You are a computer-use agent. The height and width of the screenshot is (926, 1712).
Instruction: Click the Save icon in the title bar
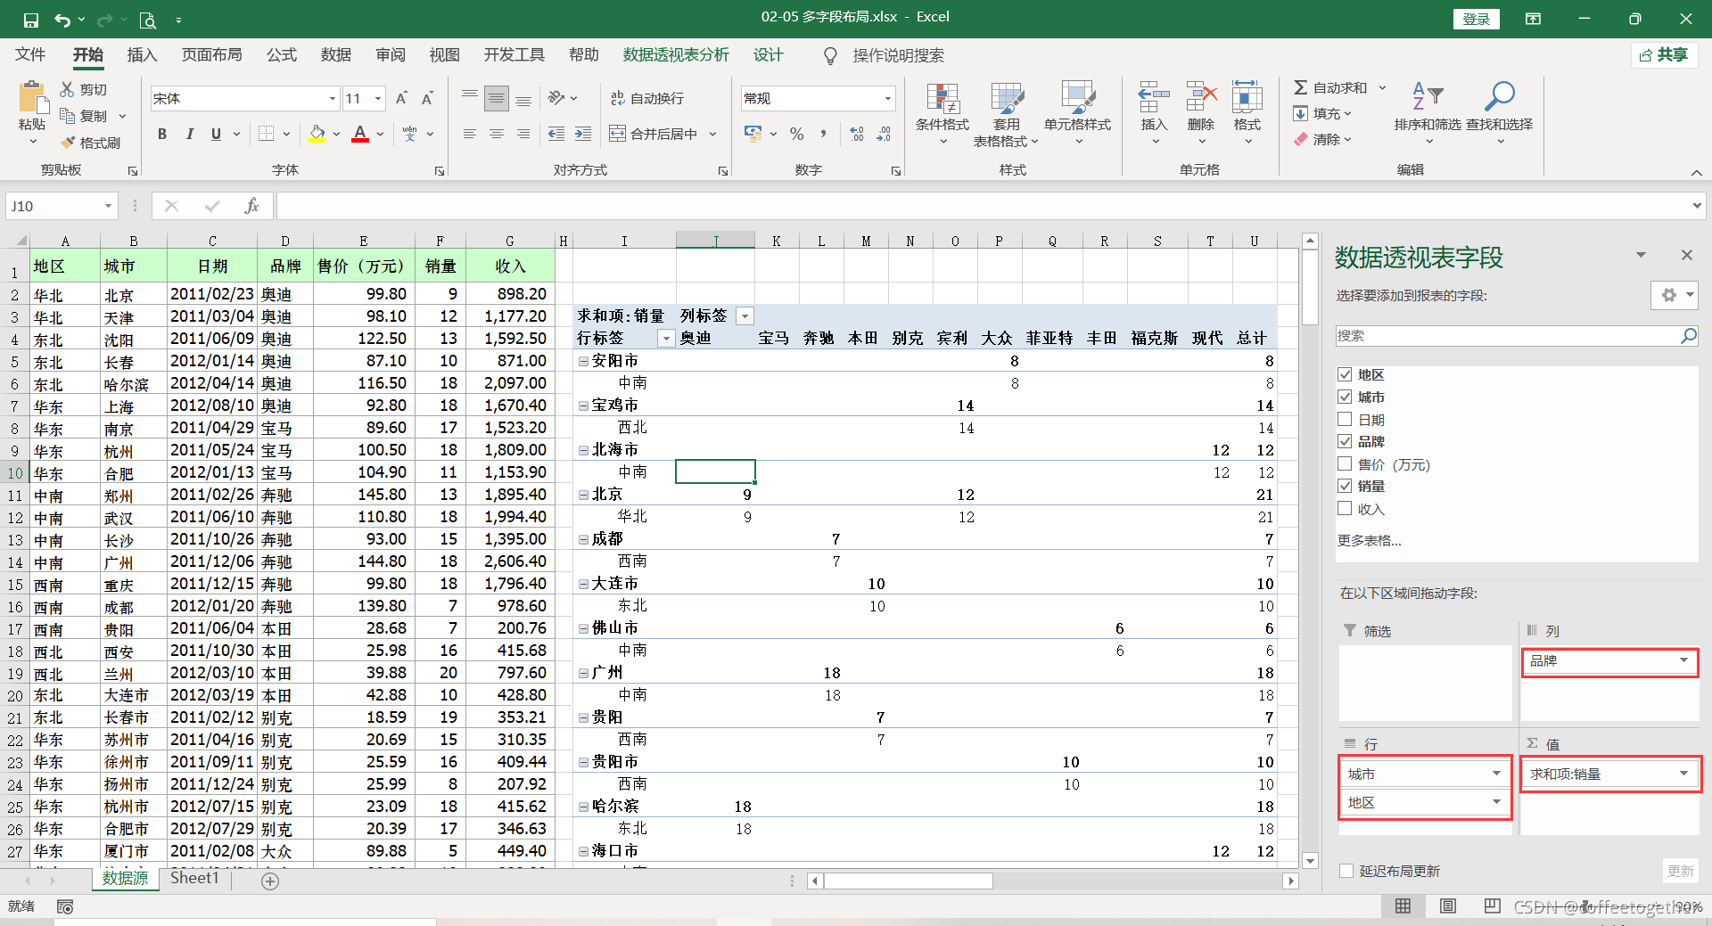coord(31,20)
